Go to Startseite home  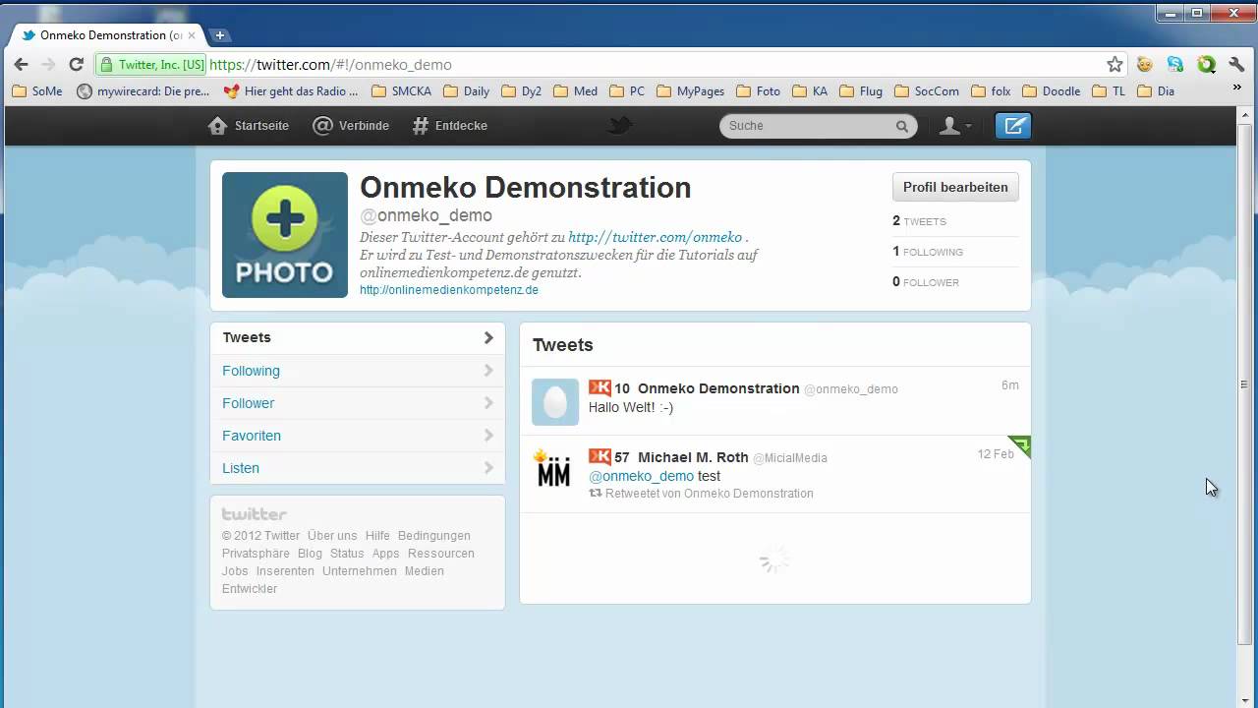point(249,126)
